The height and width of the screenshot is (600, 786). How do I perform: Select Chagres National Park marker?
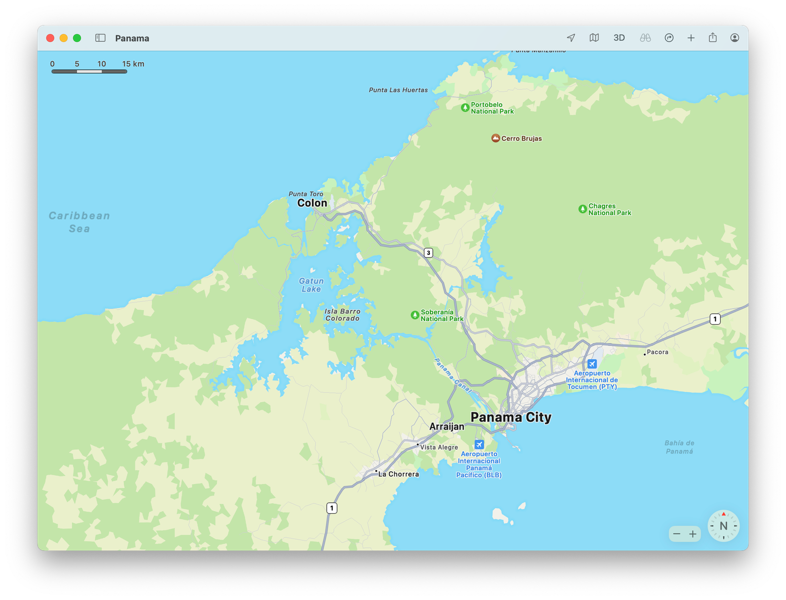coord(583,209)
